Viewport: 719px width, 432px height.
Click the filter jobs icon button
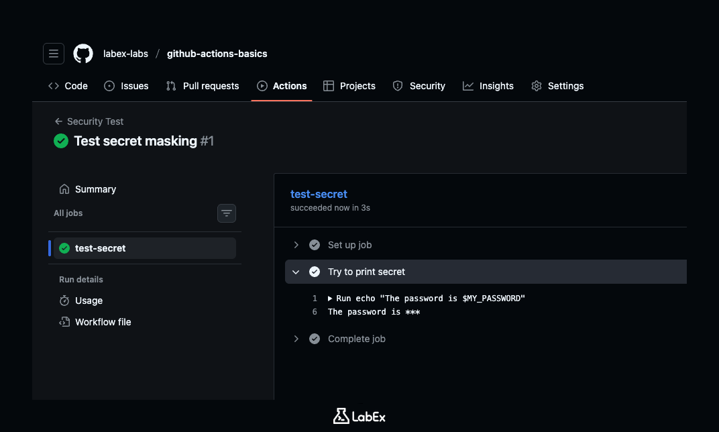[227, 213]
